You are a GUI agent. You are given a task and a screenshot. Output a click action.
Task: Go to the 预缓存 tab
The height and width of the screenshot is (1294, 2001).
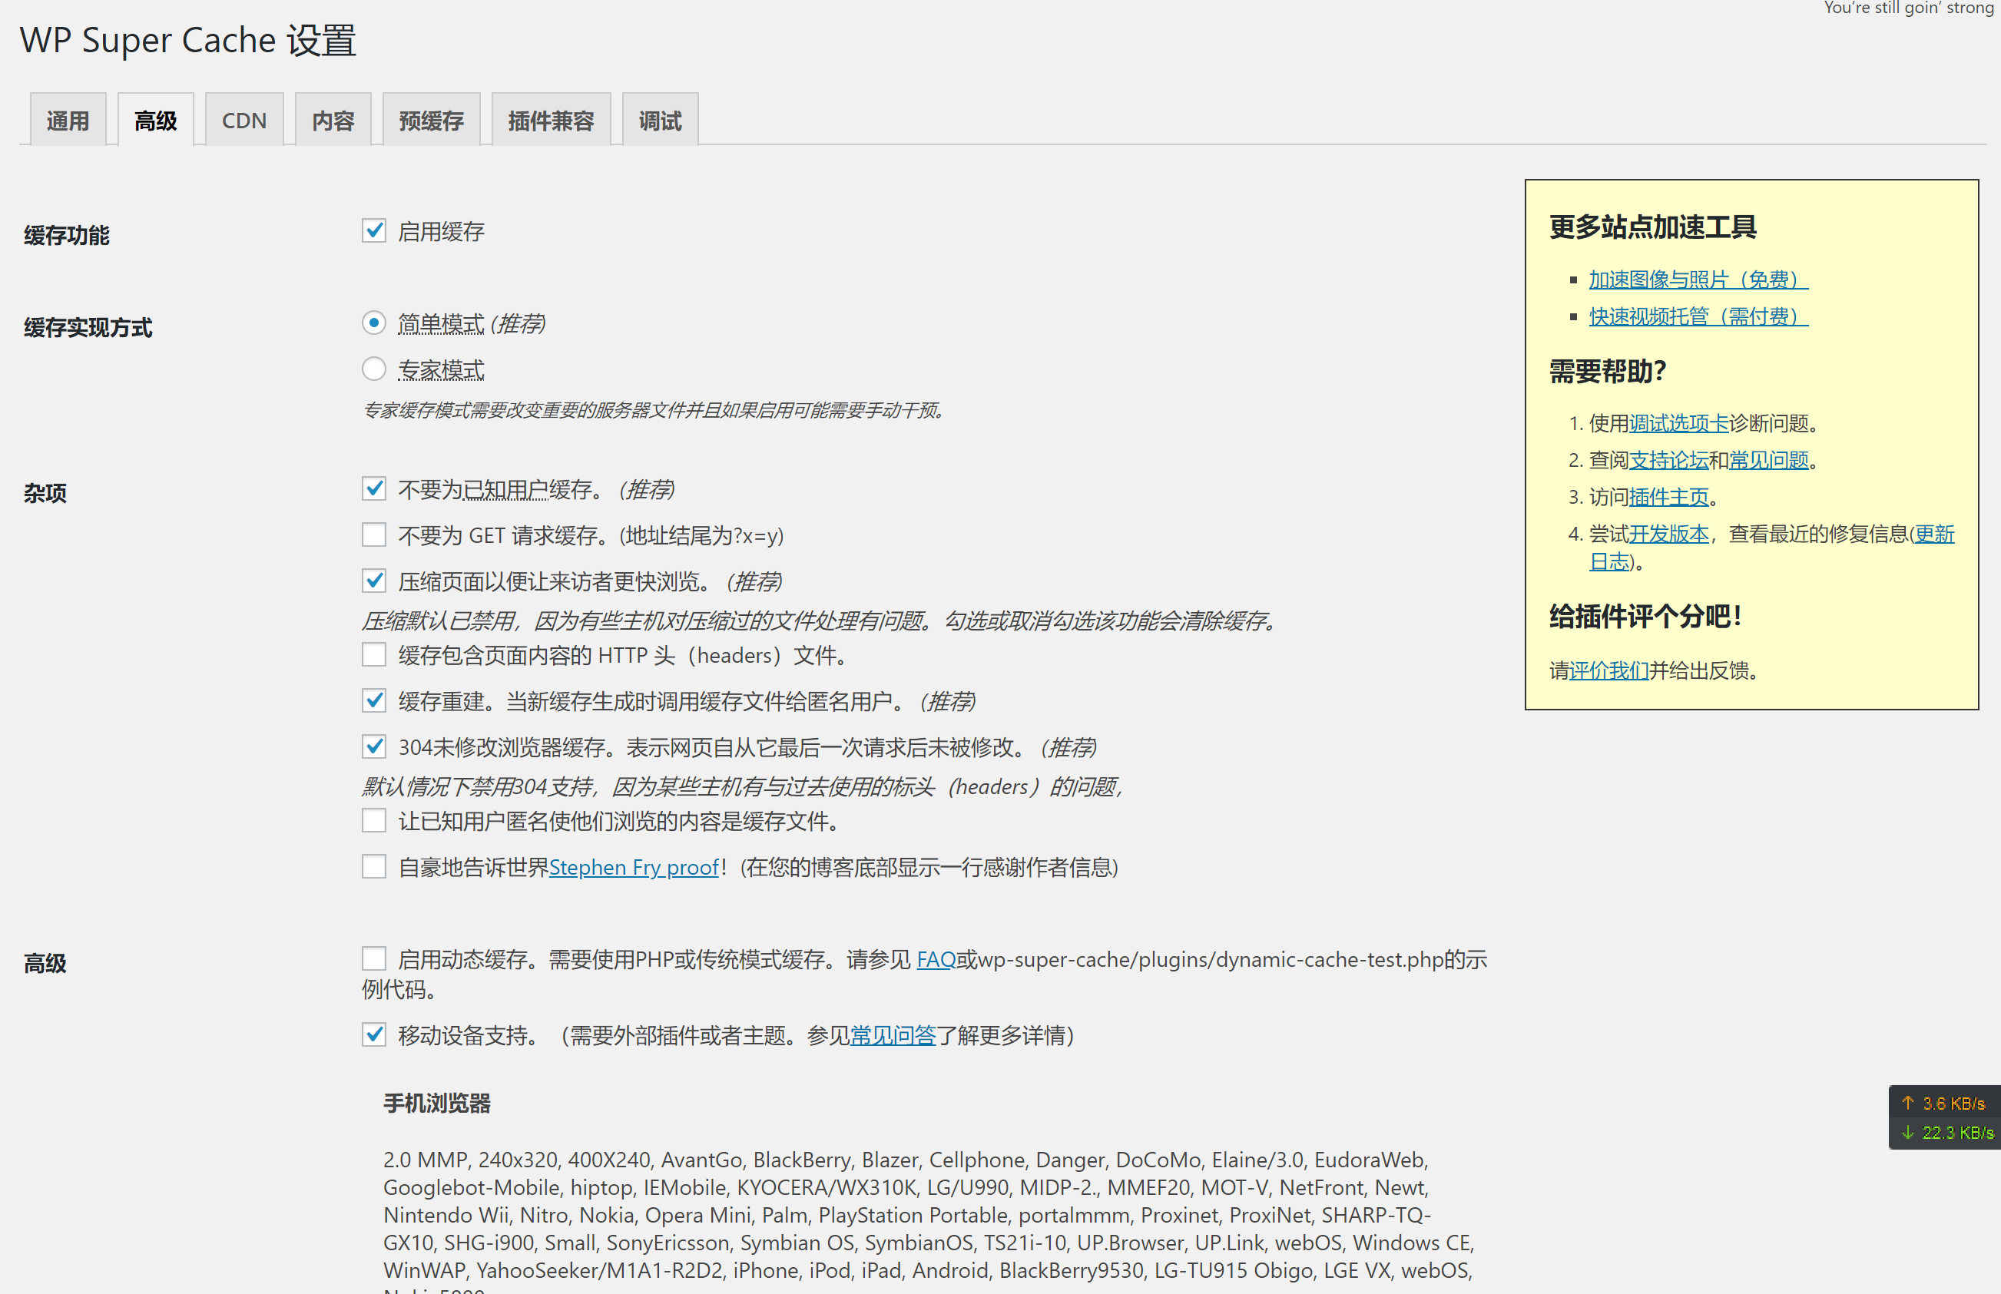click(431, 120)
